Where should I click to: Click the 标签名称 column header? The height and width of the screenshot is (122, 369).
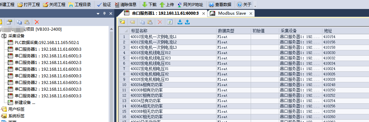coord(173,31)
